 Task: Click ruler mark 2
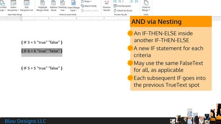click(x=76, y=18)
